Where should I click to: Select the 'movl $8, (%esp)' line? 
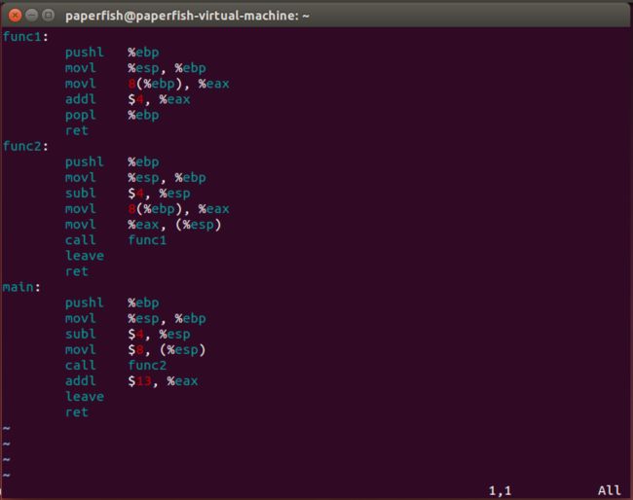(x=135, y=349)
